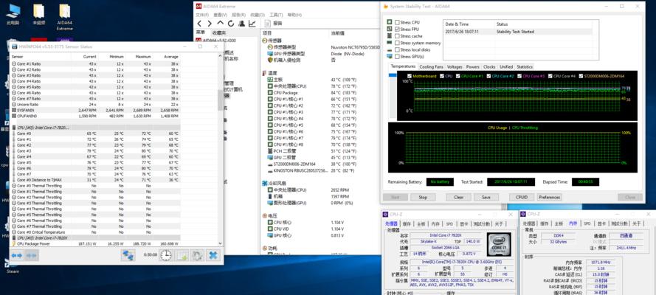Click HWiNFO64 greyed double-arrow icon
The height and width of the screenshot is (295, 656).
click(32, 255)
